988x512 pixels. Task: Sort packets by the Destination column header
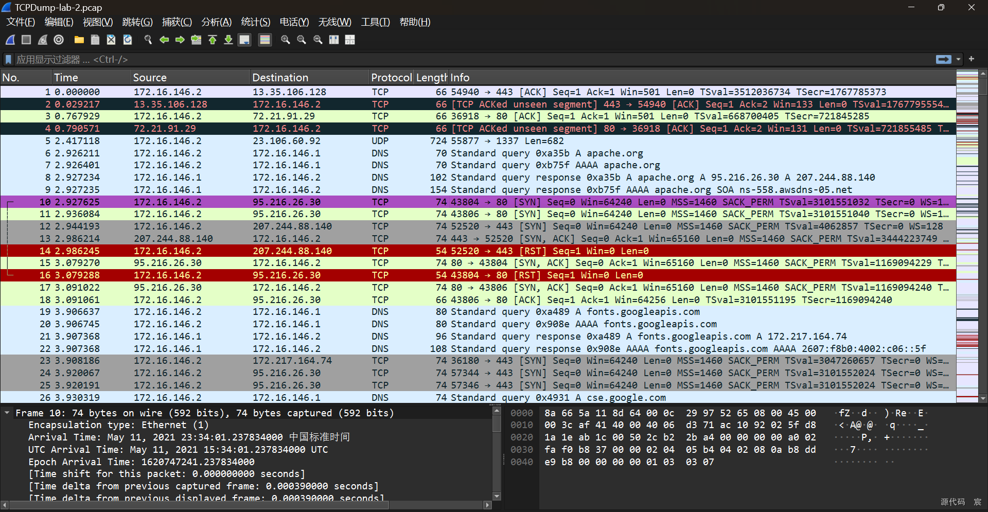point(310,78)
